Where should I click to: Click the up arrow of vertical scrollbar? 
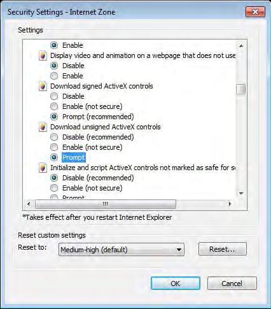pyautogui.click(x=241, y=46)
